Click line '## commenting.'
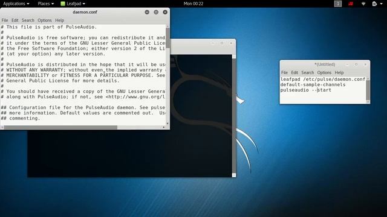This screenshot has width=387, height=217. click(x=20, y=118)
